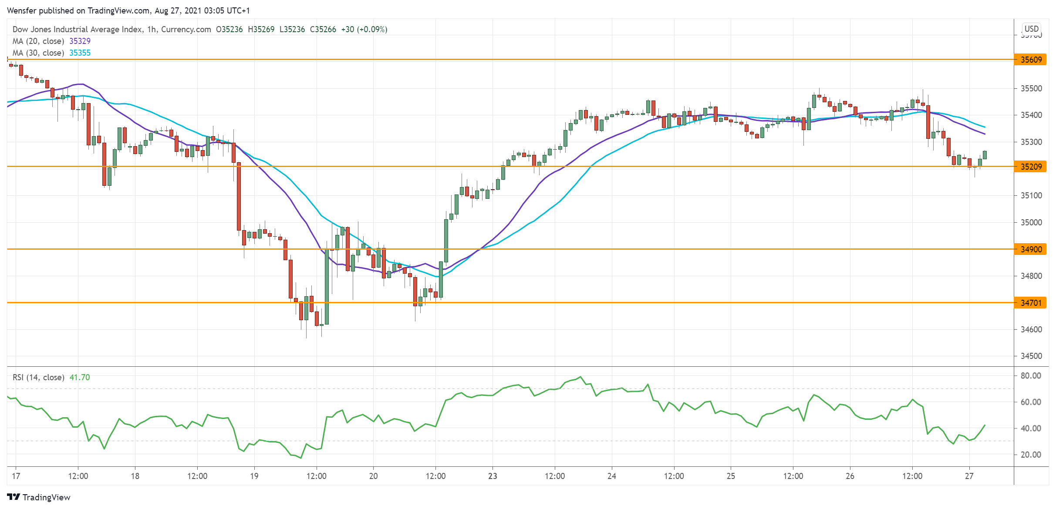Click date 27 on the time axis
Image resolution: width=1056 pixels, height=509 pixels.
pyautogui.click(x=969, y=476)
